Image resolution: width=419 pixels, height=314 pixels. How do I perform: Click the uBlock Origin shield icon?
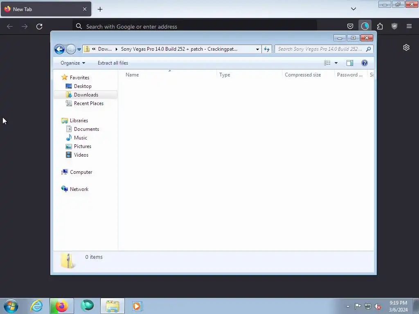click(394, 26)
